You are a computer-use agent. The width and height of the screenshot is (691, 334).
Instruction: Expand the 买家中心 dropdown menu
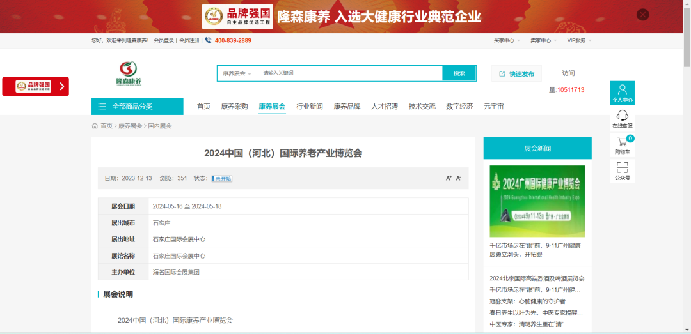pyautogui.click(x=507, y=40)
